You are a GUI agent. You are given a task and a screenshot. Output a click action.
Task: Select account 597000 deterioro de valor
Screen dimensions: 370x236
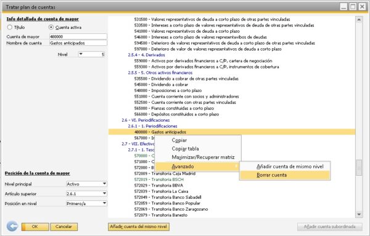208,49
